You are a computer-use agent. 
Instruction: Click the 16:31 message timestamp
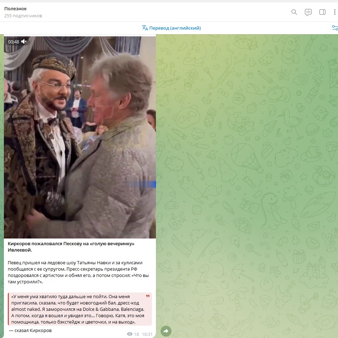point(147,334)
